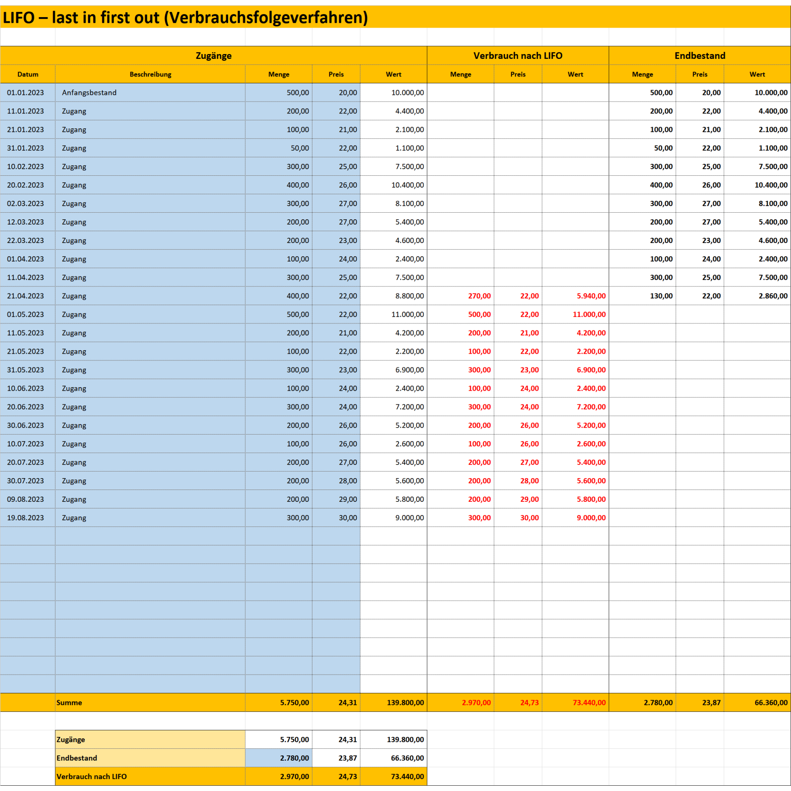Select the "Zugänge" section header at top

point(214,56)
